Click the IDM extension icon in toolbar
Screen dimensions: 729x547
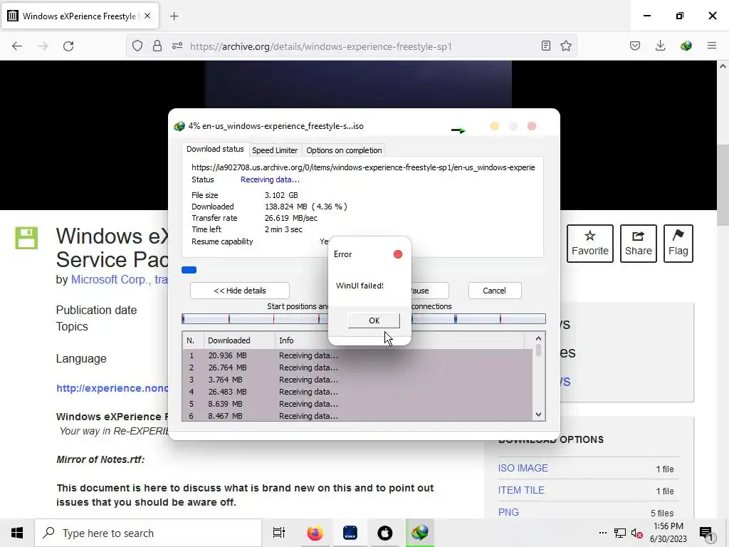[x=686, y=46]
